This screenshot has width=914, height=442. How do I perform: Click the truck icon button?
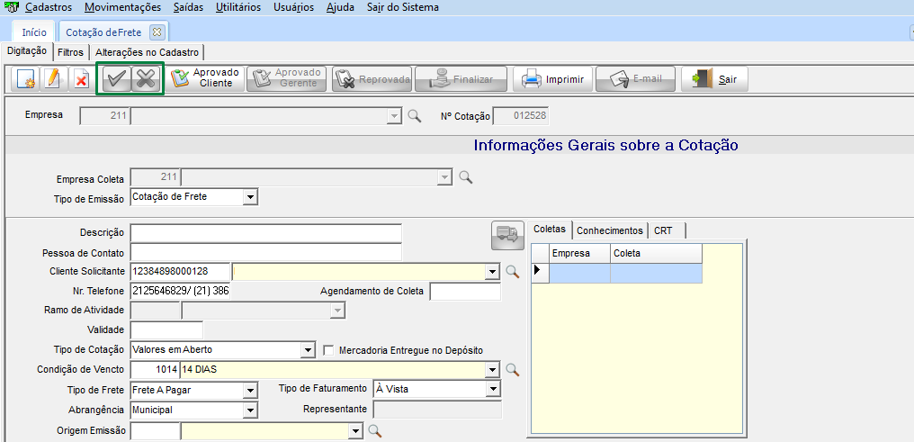point(507,234)
